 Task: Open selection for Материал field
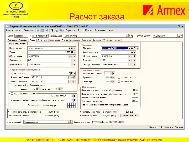(x=129, y=48)
